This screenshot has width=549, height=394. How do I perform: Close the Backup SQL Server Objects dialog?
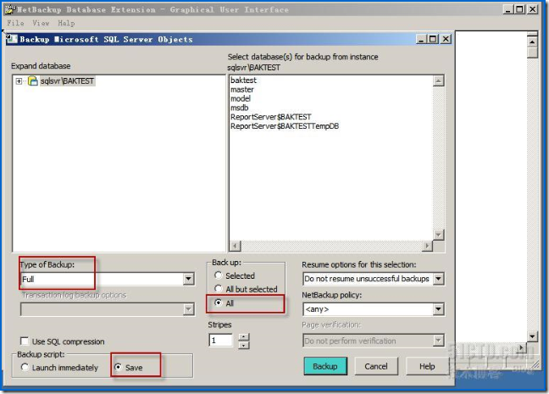[446, 39]
